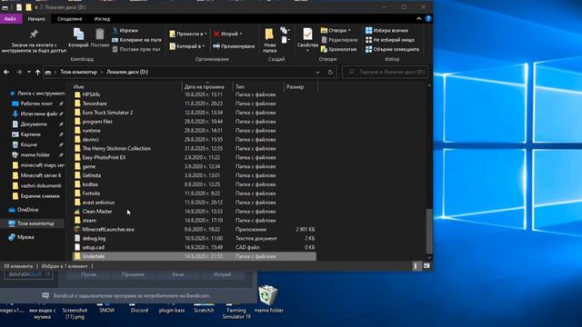Open Свойства (Properties) ribbon button
Viewport: 582px width, 327px height.
pos(307,39)
